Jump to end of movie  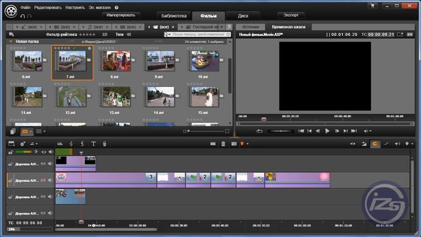pyautogui.click(x=354, y=131)
